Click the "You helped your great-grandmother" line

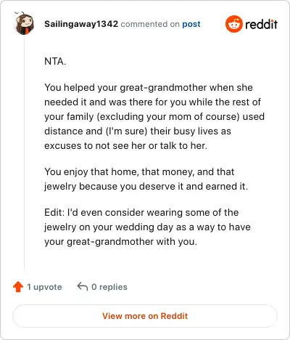tap(149, 87)
